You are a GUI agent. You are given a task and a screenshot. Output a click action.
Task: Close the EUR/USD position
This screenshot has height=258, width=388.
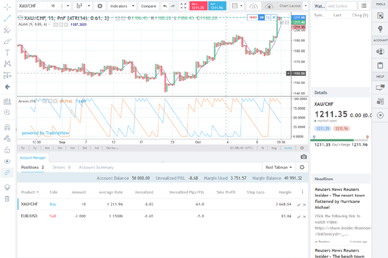[305, 217]
